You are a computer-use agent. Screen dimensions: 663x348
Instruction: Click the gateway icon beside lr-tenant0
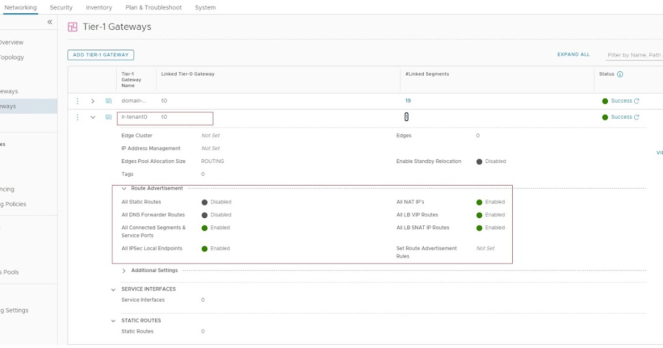pyautogui.click(x=109, y=117)
